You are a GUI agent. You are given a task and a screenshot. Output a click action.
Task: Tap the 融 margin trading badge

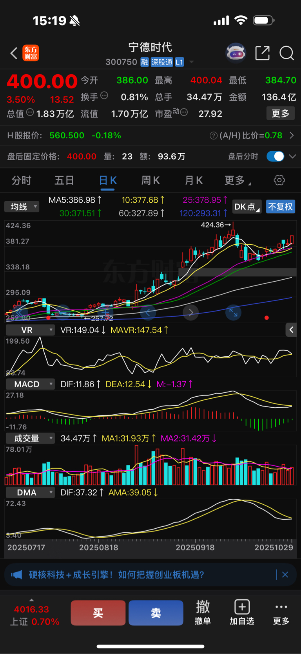145,62
